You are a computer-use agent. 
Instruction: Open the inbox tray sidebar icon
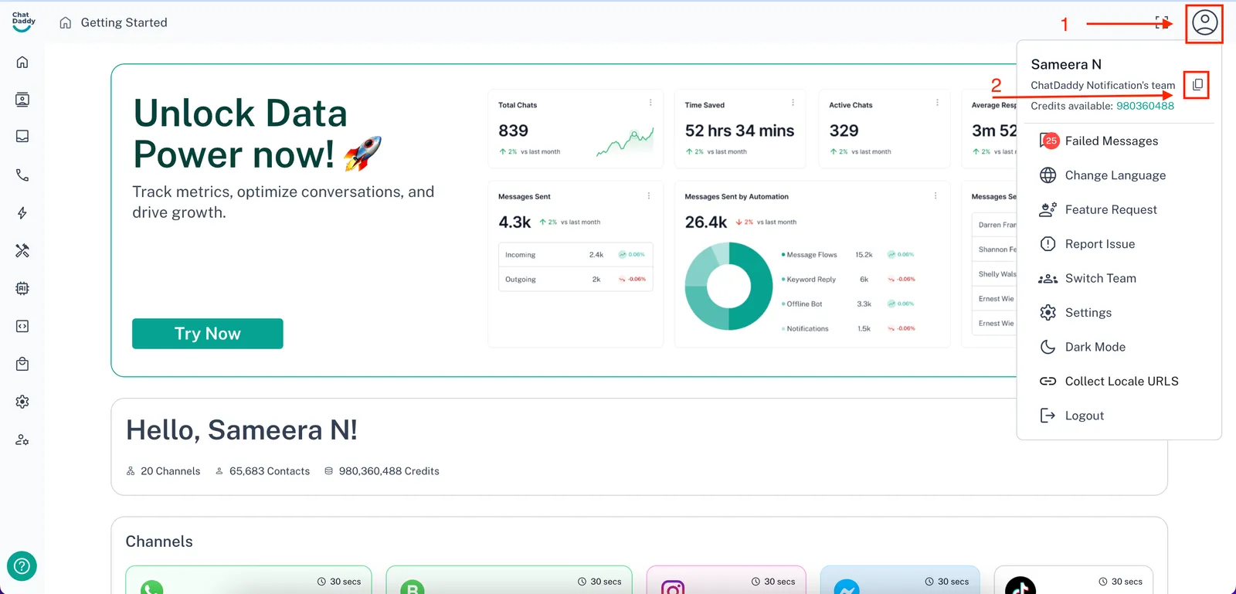22,137
